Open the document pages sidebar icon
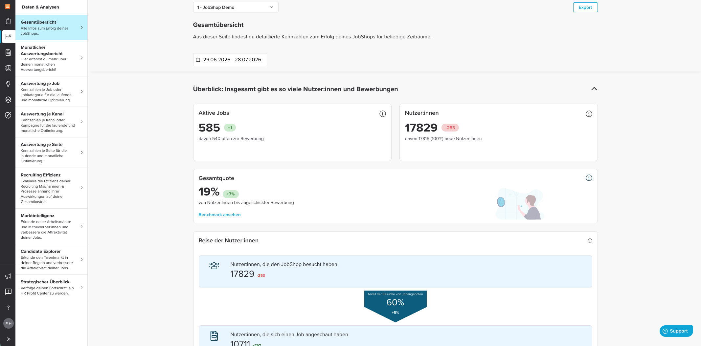701x346 pixels. (x=8, y=52)
